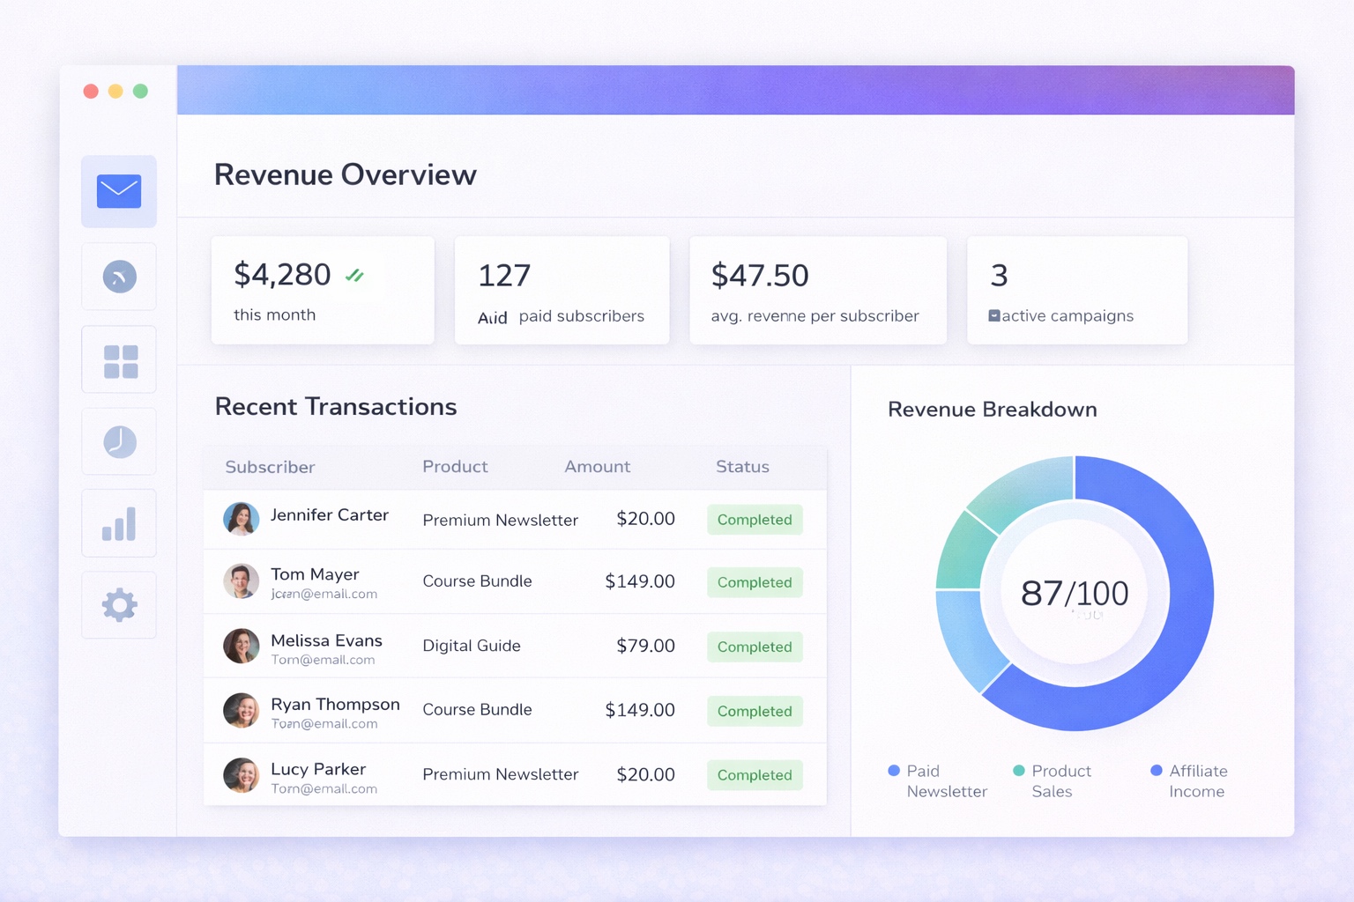Click Ryan Thompson's avatar

click(241, 710)
